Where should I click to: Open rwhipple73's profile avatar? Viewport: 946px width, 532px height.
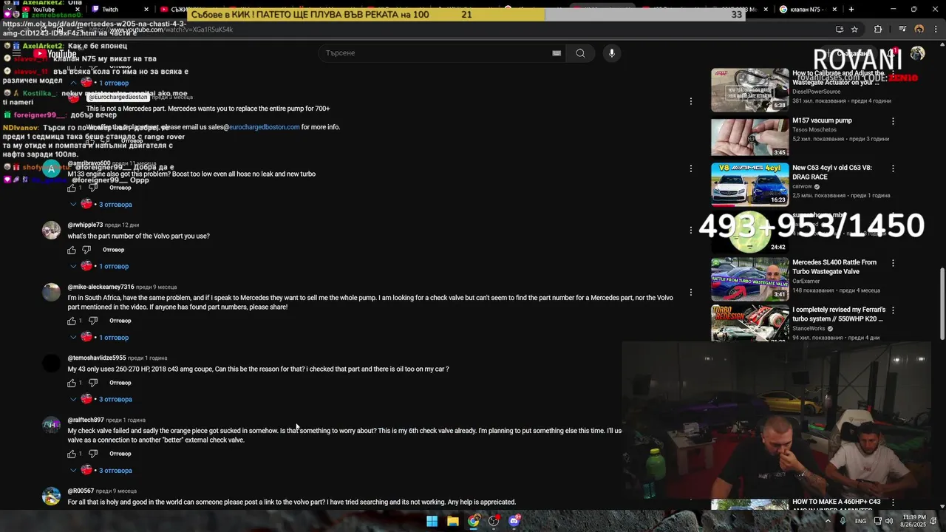pyautogui.click(x=51, y=230)
